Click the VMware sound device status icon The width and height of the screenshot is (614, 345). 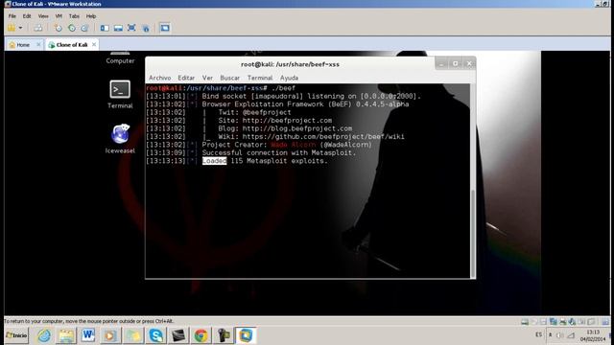(x=572, y=322)
